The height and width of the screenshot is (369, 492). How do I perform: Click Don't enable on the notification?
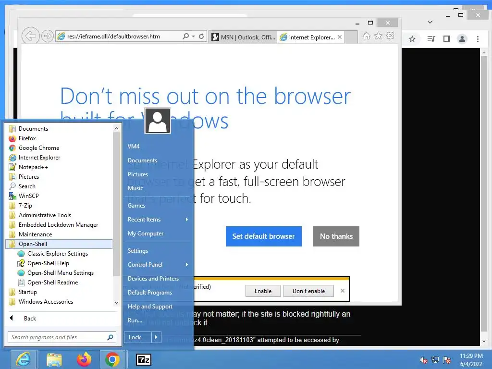(308, 291)
